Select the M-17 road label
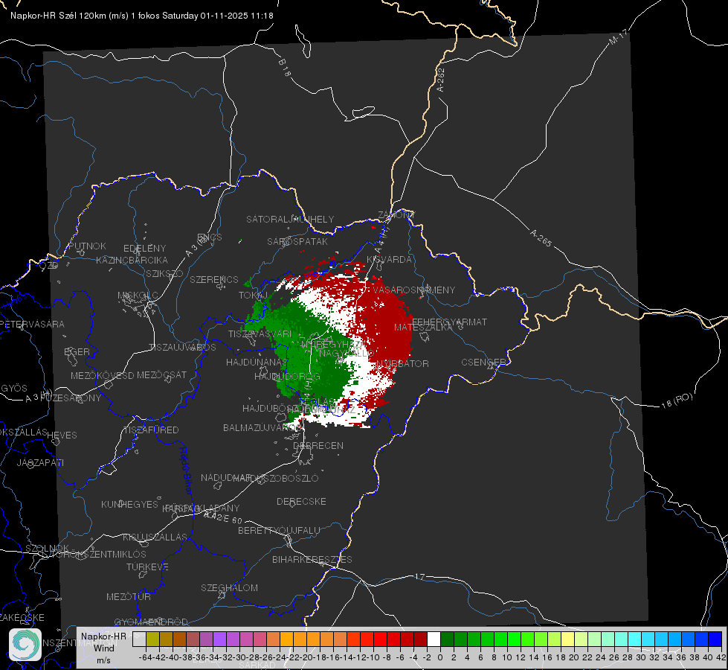This screenshot has height=670, width=728. pos(618,36)
